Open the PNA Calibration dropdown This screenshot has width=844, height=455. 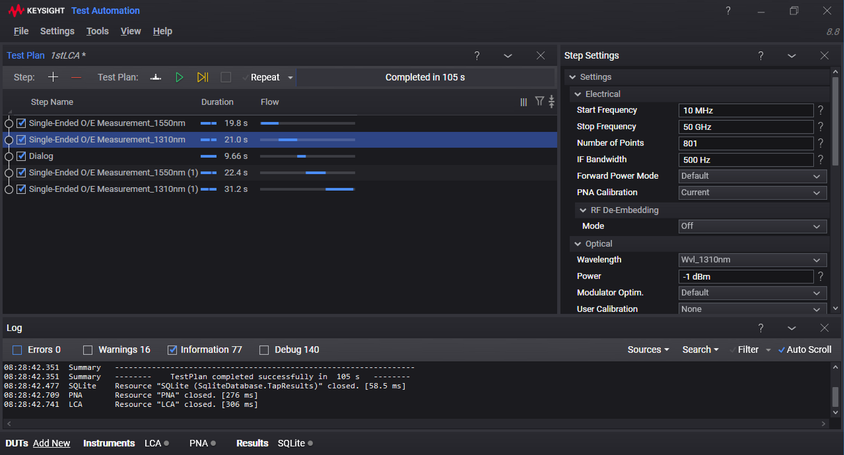point(752,193)
